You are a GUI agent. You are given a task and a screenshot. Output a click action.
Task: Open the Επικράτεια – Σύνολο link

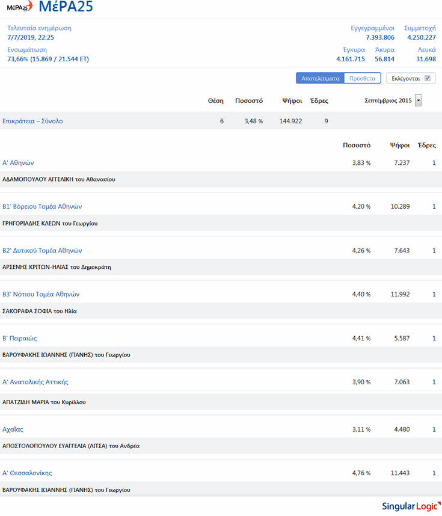tap(32, 121)
